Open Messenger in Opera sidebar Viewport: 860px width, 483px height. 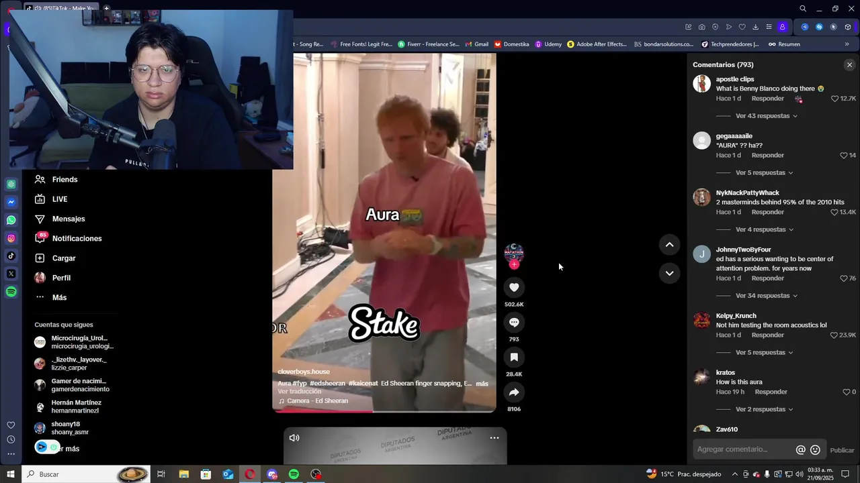(11, 202)
